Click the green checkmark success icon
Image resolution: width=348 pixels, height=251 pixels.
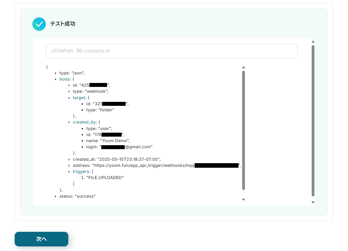click(x=39, y=24)
